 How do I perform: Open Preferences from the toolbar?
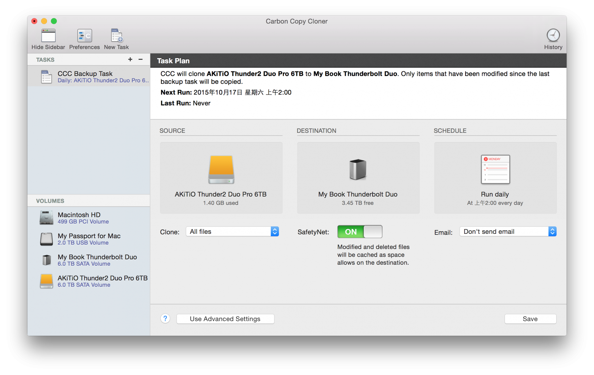click(84, 36)
